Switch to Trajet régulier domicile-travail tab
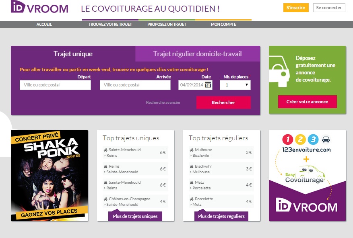The image size is (353, 238). click(x=198, y=54)
